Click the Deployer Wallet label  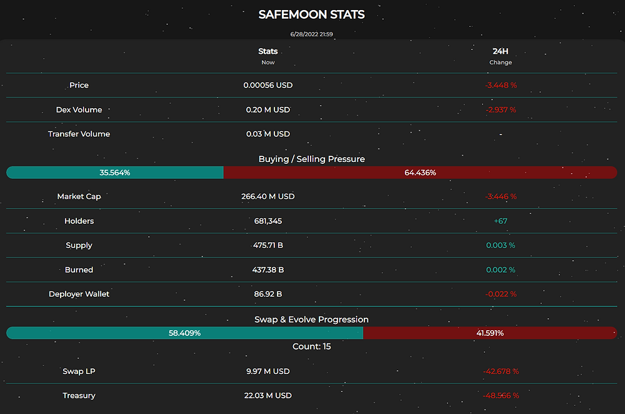coord(79,294)
